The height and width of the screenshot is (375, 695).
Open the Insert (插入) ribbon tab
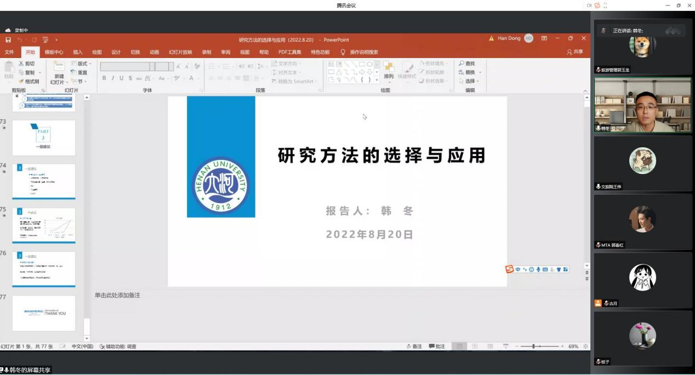click(x=78, y=52)
